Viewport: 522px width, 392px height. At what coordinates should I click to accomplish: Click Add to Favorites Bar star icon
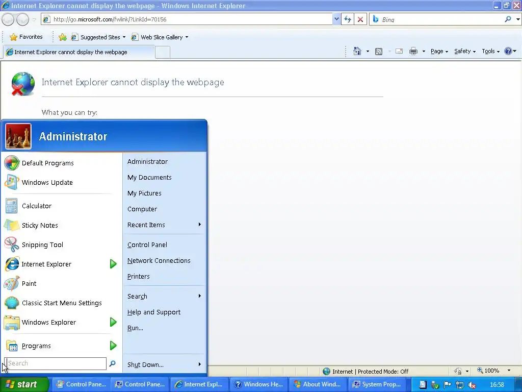63,37
